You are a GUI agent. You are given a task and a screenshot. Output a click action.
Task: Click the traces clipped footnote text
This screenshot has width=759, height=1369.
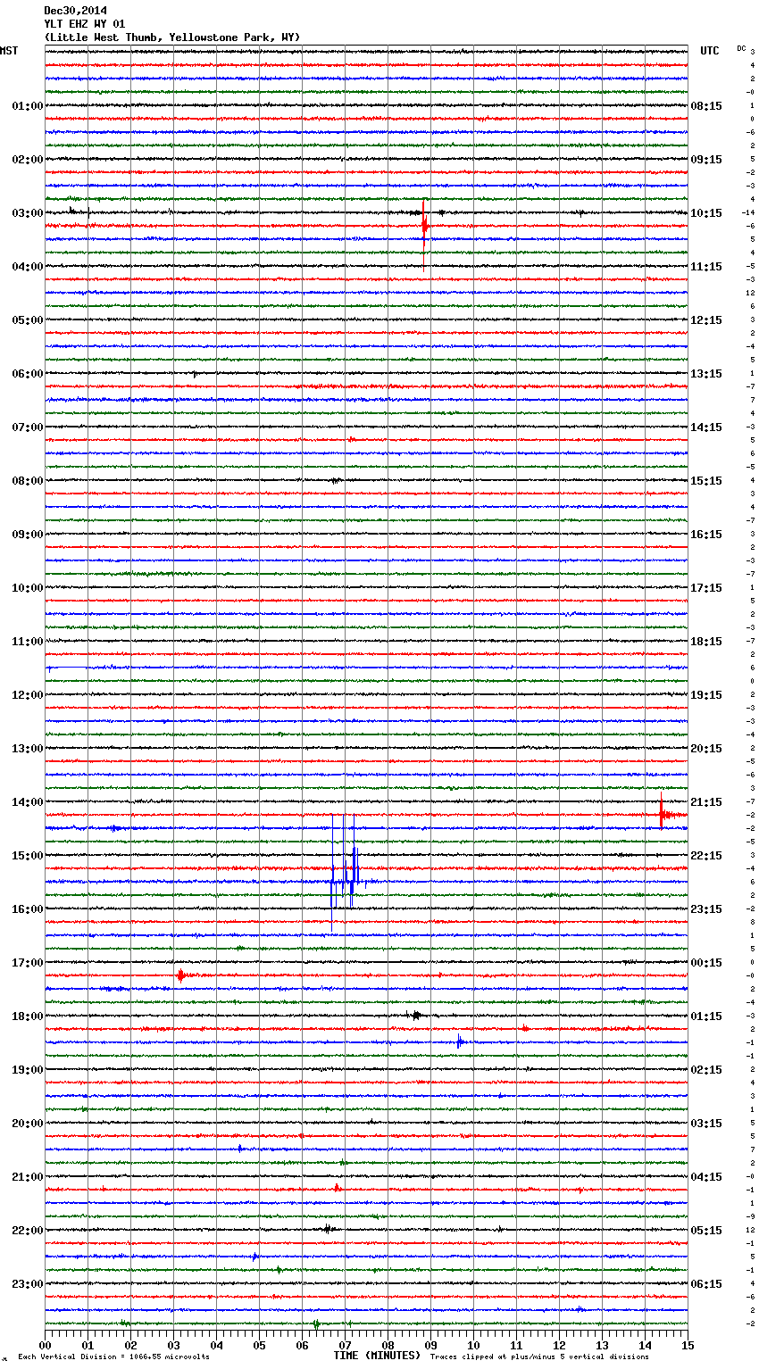(x=539, y=1357)
